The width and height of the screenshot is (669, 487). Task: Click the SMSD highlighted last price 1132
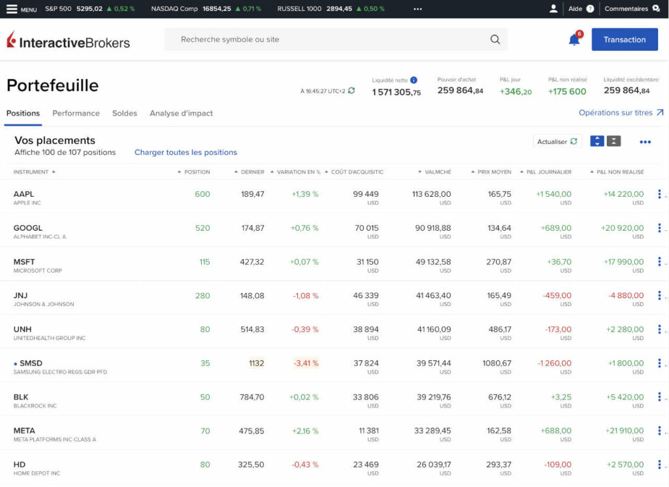pyautogui.click(x=256, y=363)
